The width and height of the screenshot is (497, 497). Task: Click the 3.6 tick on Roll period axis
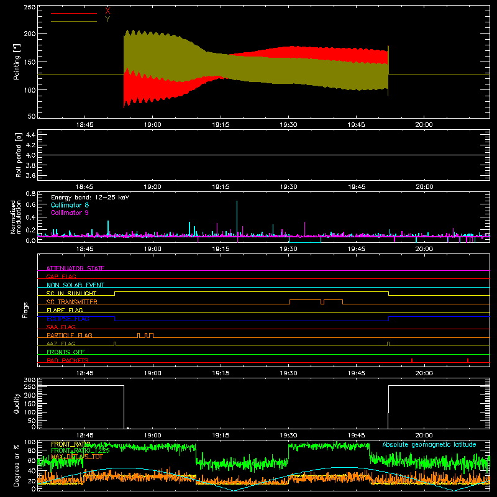[30, 175]
